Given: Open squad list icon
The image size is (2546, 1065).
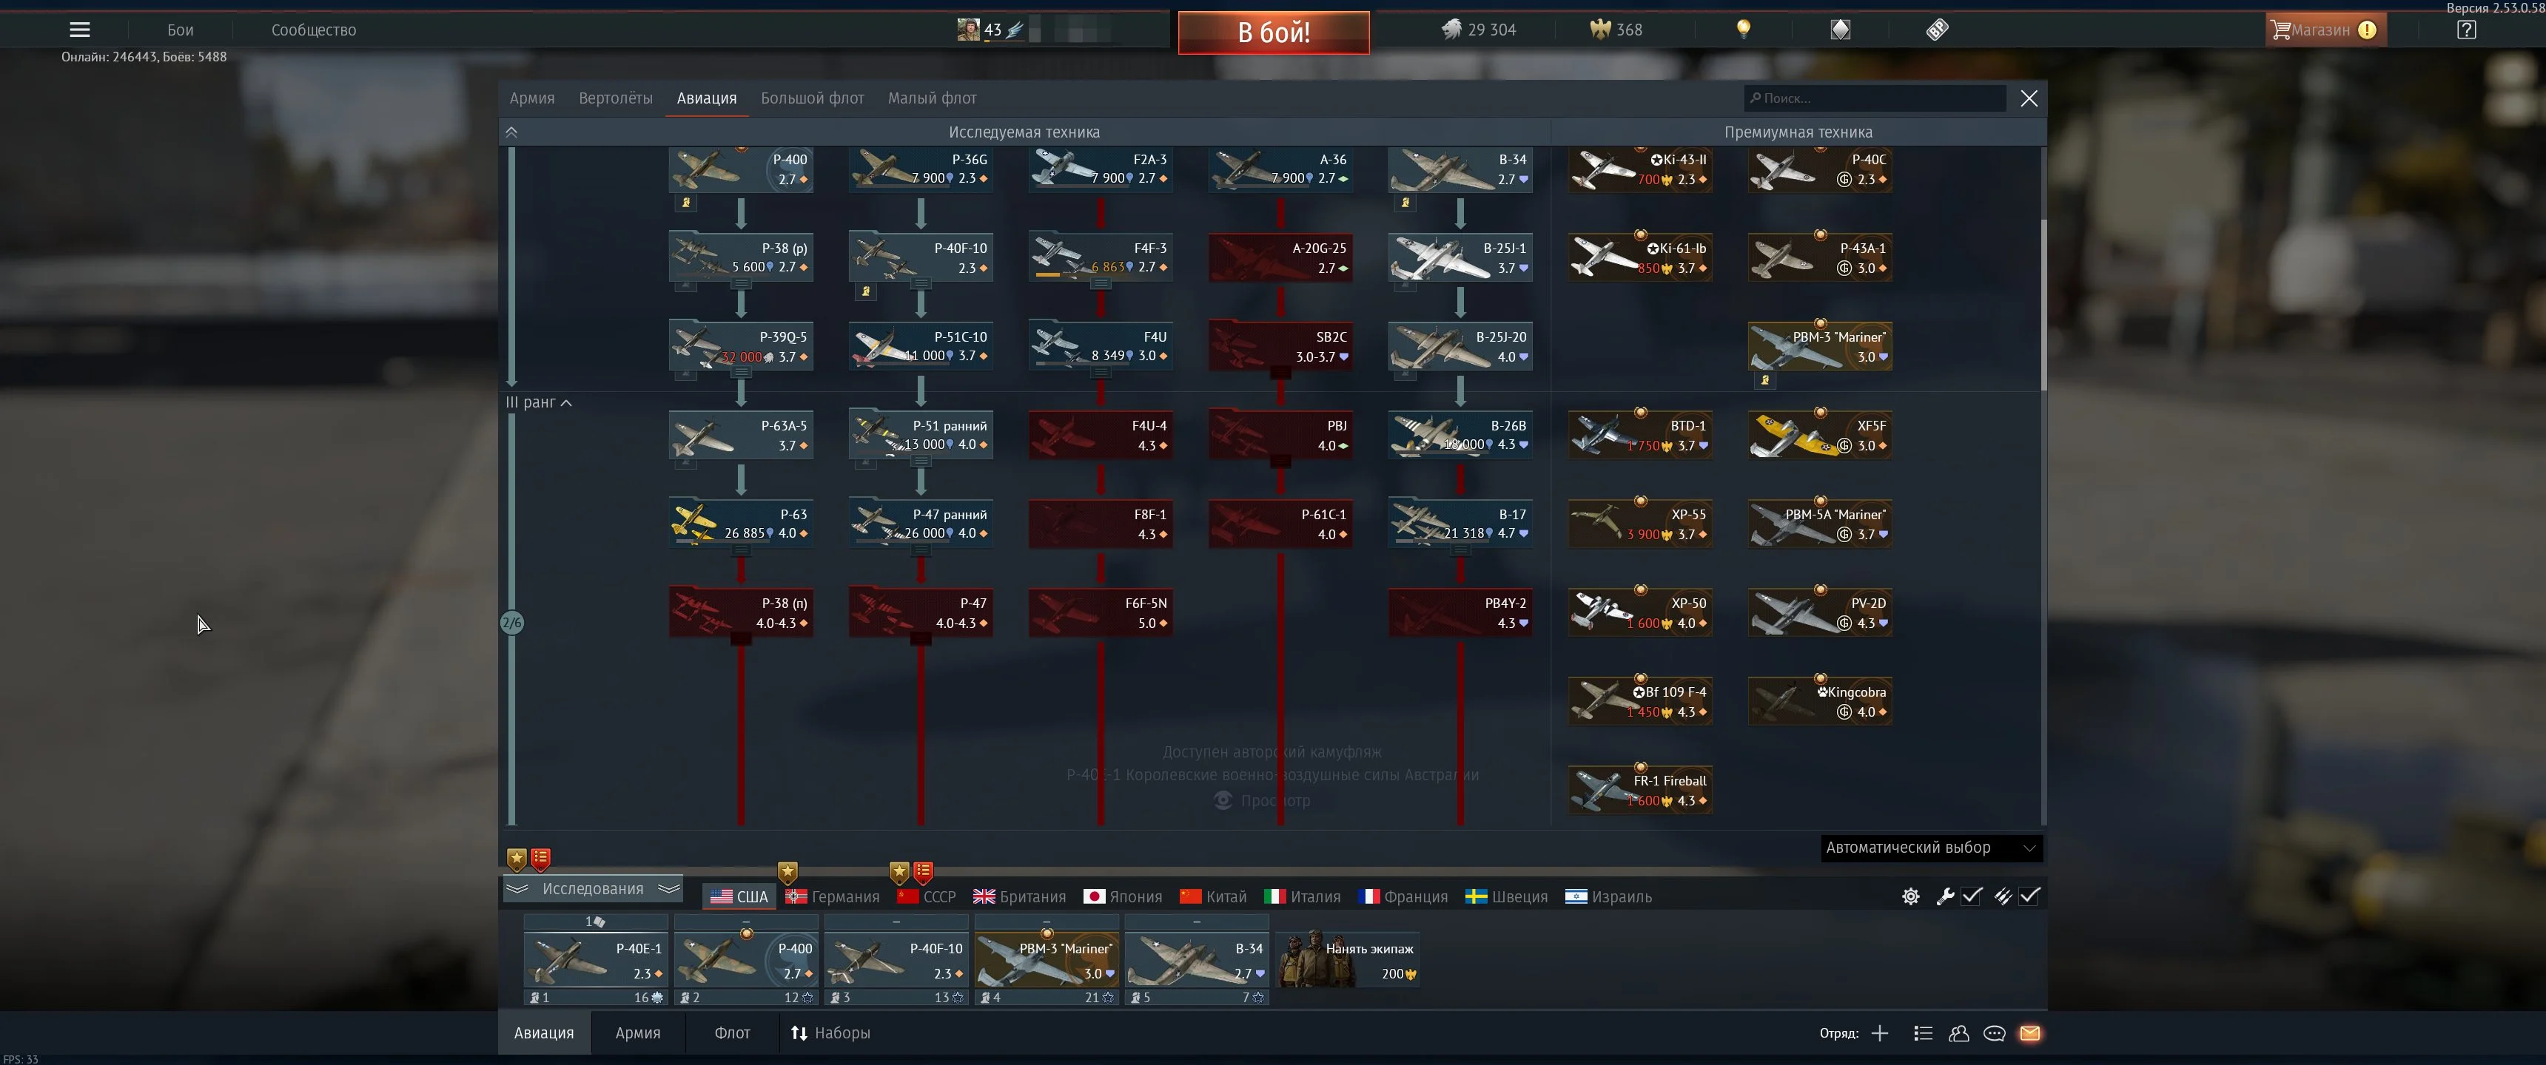Looking at the screenshot, I should [1922, 1033].
